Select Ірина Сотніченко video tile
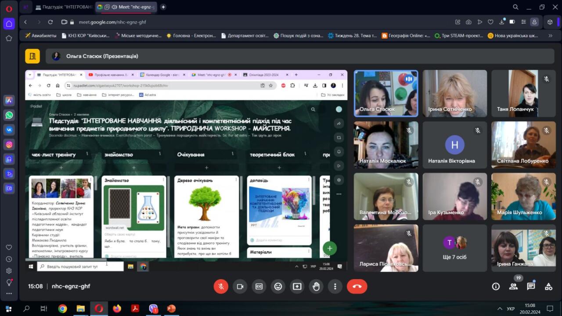The image size is (562, 316). click(x=455, y=93)
